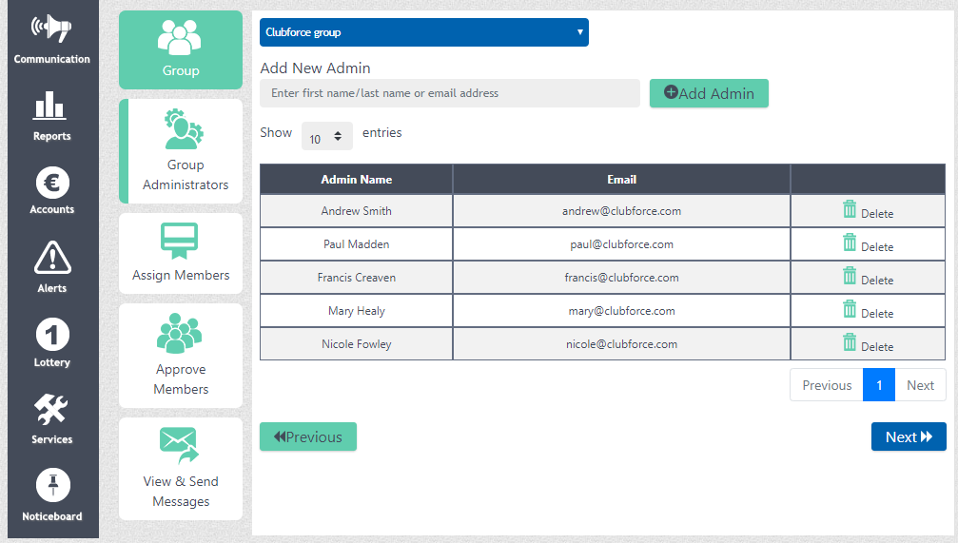958x543 pixels.
Task: Click the Add Admin button
Action: pos(709,93)
